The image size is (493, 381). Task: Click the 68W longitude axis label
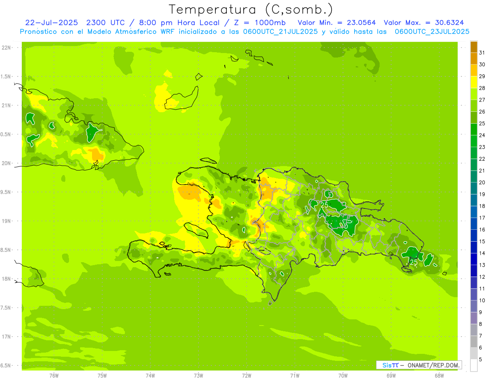(x=439, y=375)
